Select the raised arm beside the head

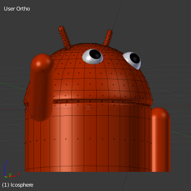tap(41, 87)
